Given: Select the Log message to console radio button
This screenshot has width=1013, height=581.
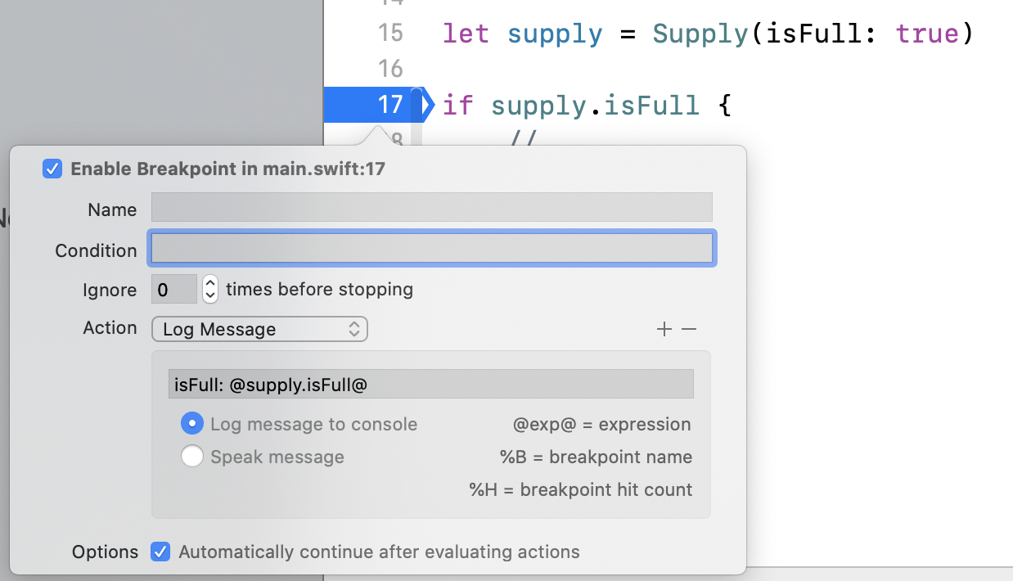Looking at the screenshot, I should tap(192, 424).
